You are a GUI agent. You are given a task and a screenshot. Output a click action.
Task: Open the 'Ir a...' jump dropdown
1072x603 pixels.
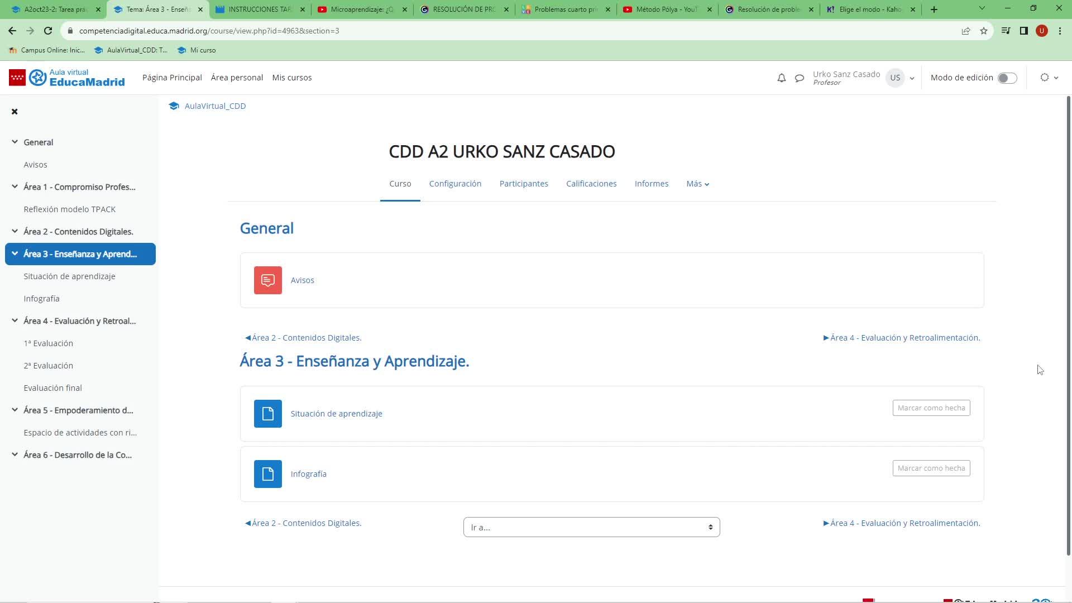tap(591, 527)
